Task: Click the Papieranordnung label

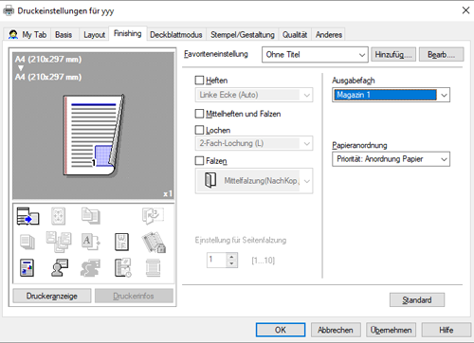Action: tap(359, 145)
